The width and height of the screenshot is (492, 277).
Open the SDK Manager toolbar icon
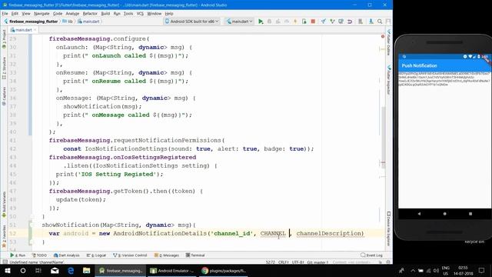click(x=371, y=22)
